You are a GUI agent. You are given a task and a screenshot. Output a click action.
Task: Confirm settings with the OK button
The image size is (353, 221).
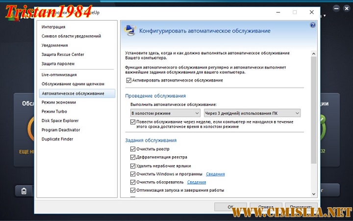(x=230, y=207)
